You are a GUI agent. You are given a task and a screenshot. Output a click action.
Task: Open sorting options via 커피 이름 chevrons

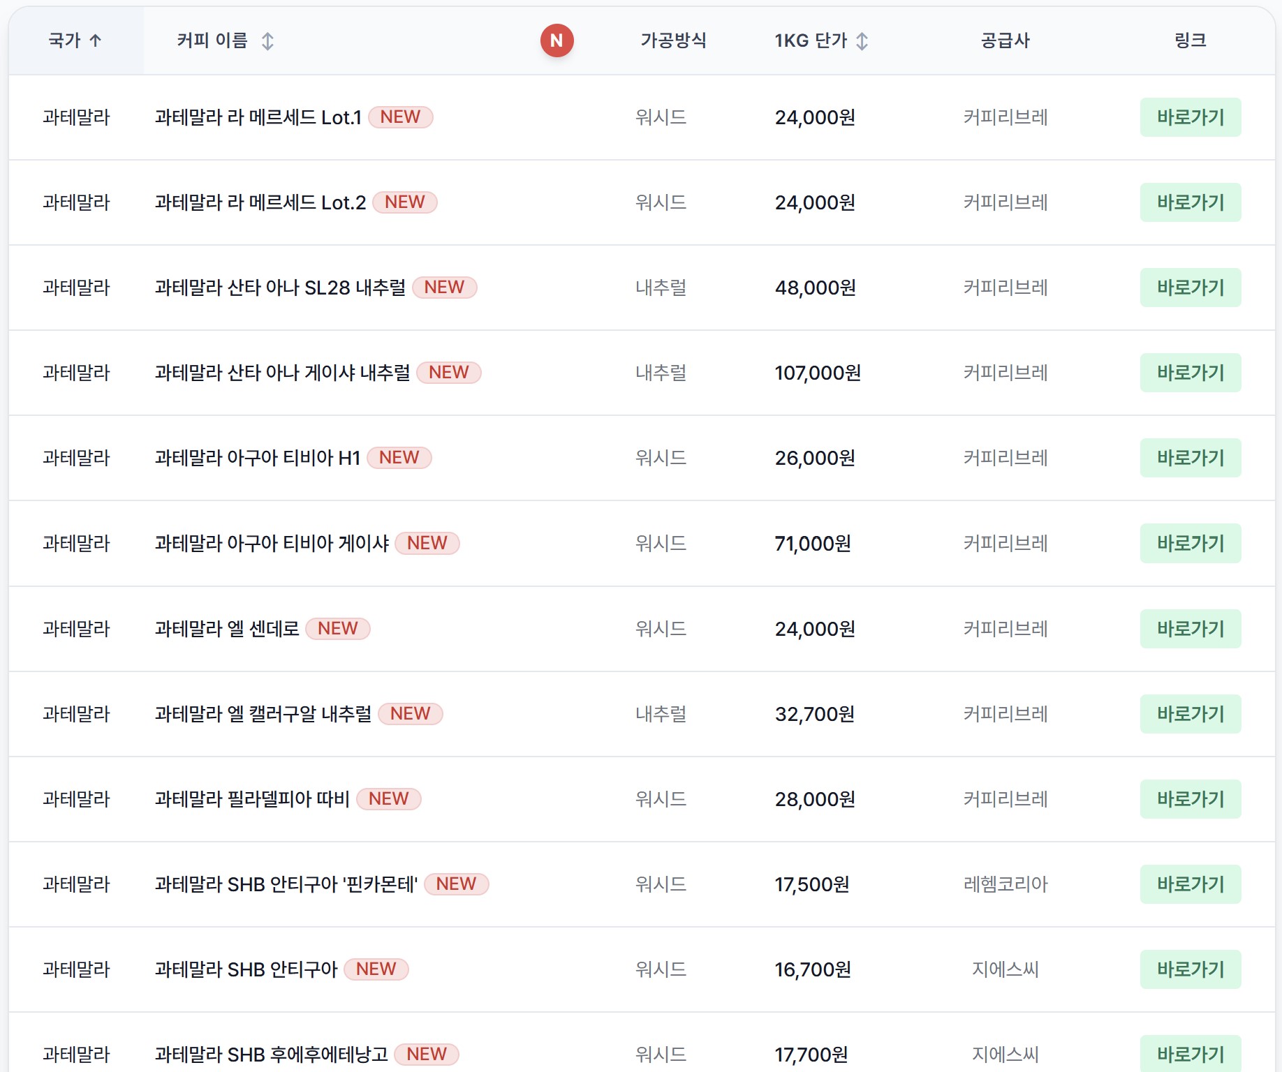(266, 41)
